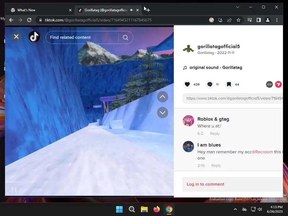
Task: Save video with the bookmark icon
Action: coord(229,84)
